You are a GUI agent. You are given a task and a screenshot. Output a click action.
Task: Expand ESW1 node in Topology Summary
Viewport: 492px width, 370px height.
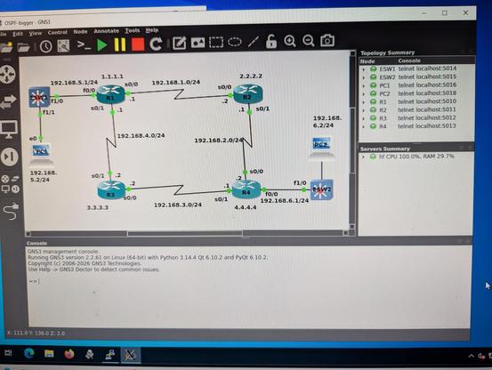coord(364,69)
